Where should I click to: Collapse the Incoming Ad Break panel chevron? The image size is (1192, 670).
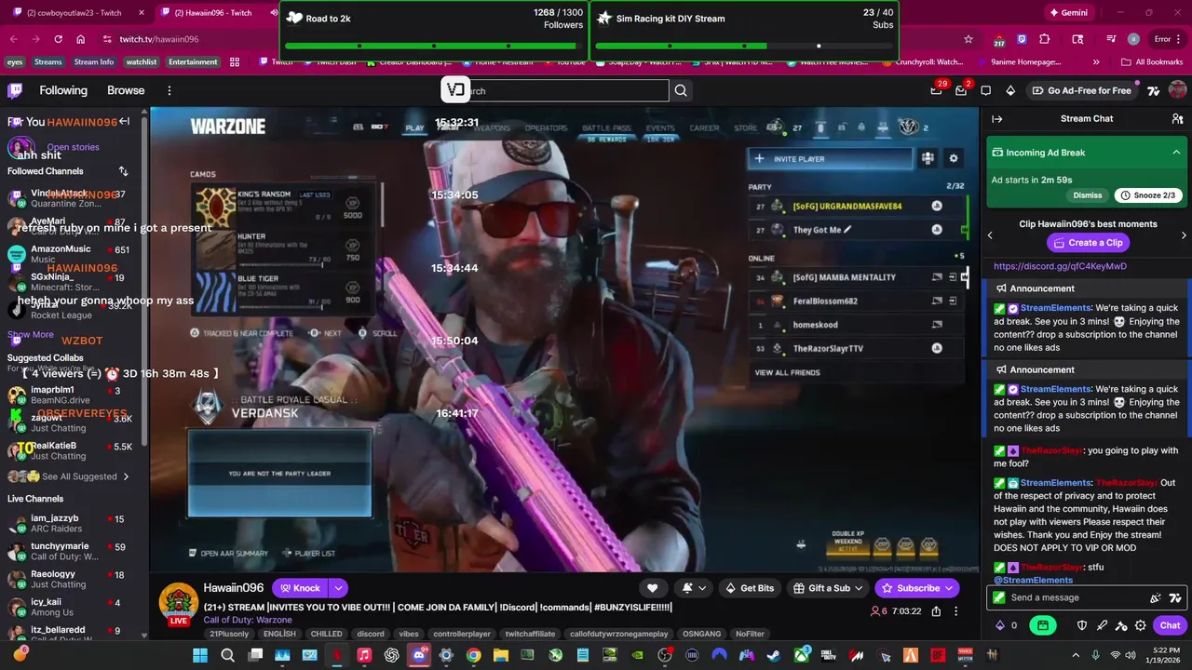[x=1176, y=153]
